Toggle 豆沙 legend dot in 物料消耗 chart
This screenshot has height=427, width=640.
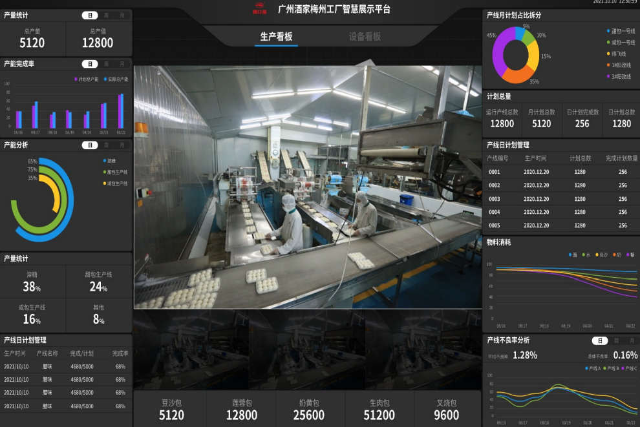coord(597,255)
